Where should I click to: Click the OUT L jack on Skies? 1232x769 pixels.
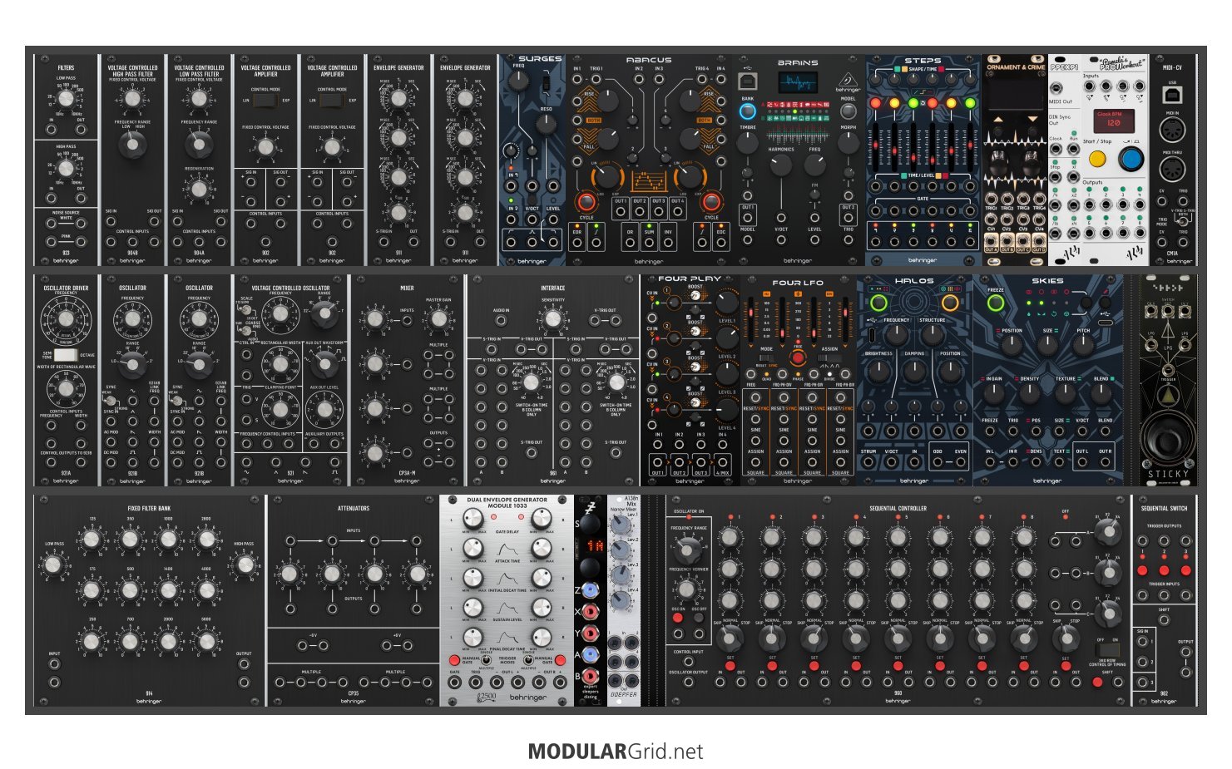click(x=1082, y=464)
